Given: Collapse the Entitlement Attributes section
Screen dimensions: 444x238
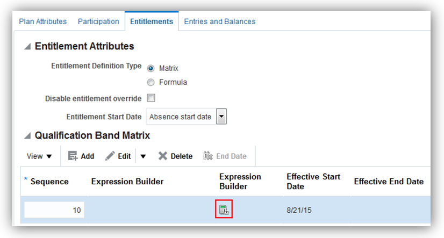Looking at the screenshot, I should click(27, 47).
